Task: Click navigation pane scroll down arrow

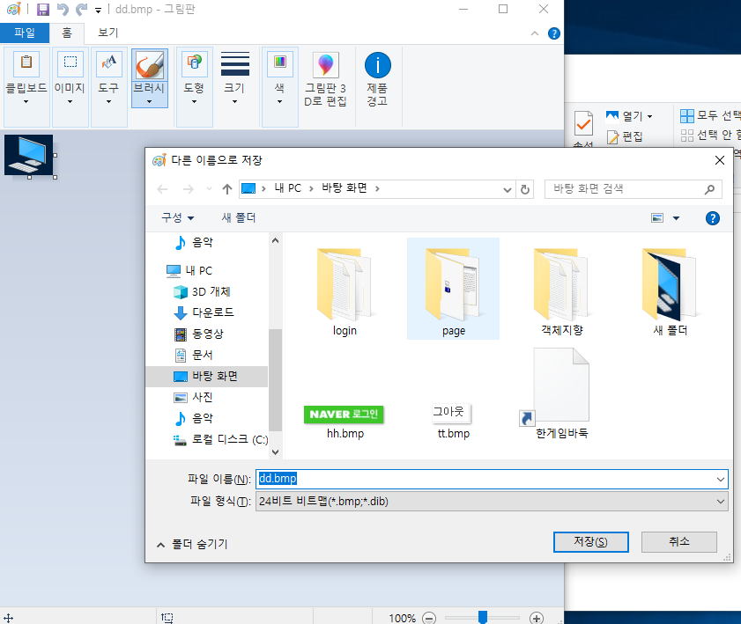Action: tap(275, 451)
